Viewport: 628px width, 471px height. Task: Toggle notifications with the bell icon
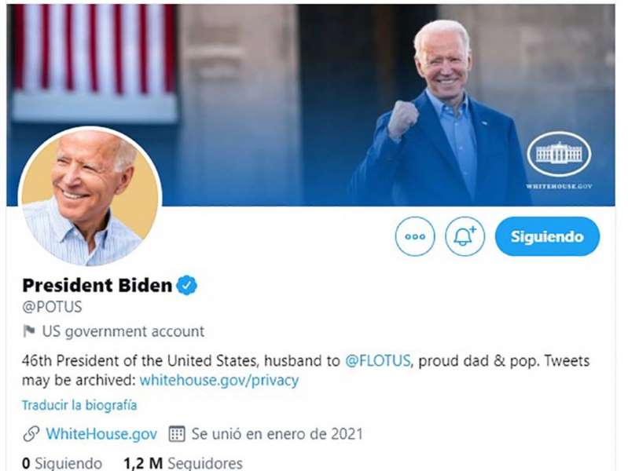coord(465,236)
